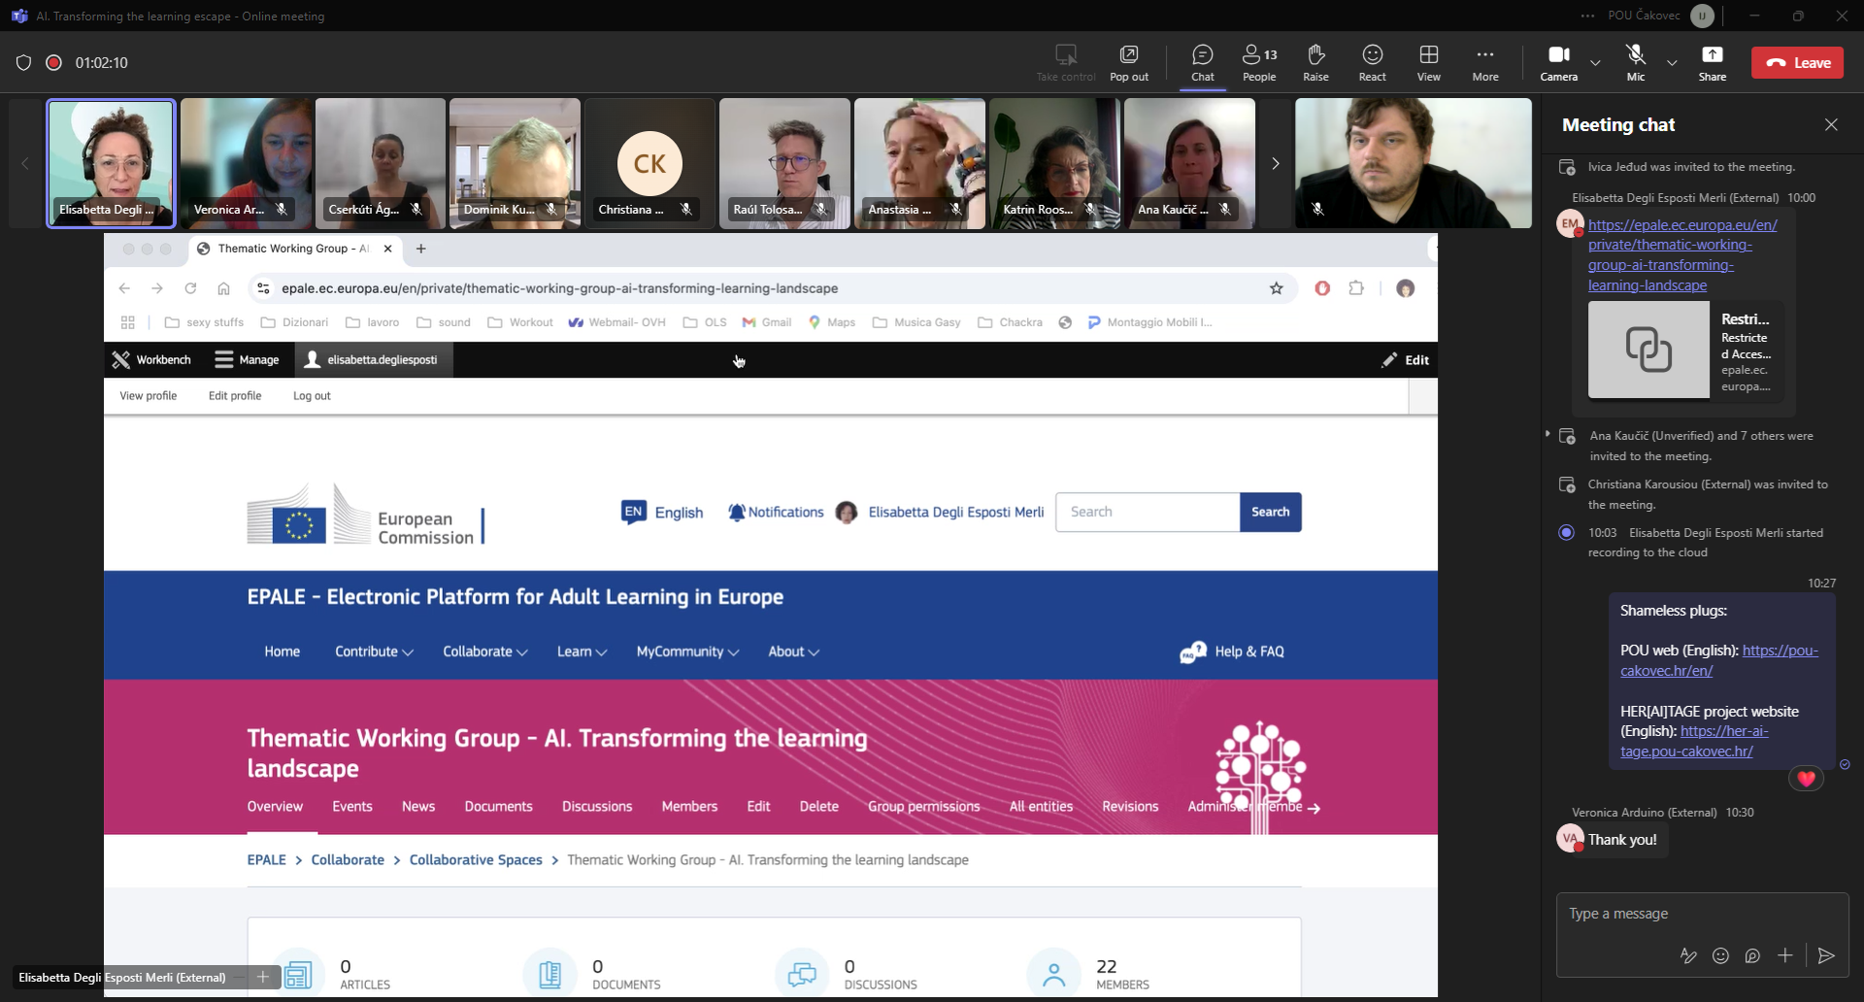
Task: Pop out the shared content
Action: pyautogui.click(x=1128, y=62)
